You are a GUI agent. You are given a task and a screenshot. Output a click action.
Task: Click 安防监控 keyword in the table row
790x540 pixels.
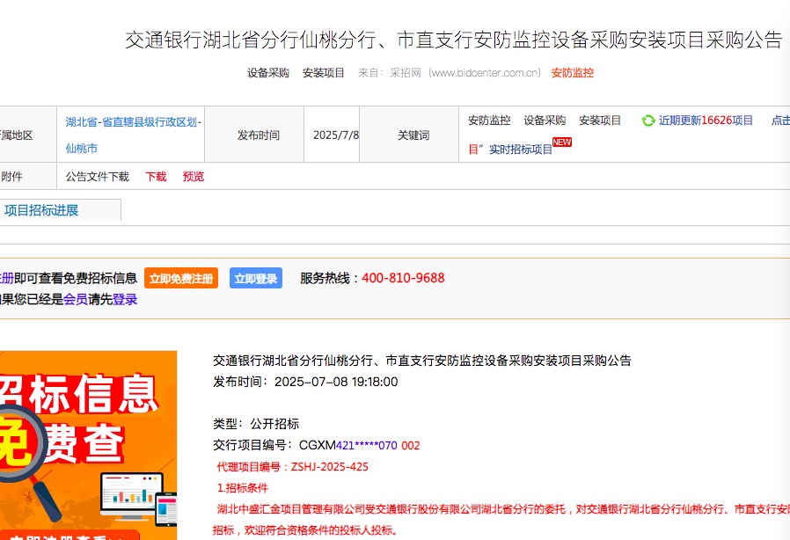click(489, 120)
